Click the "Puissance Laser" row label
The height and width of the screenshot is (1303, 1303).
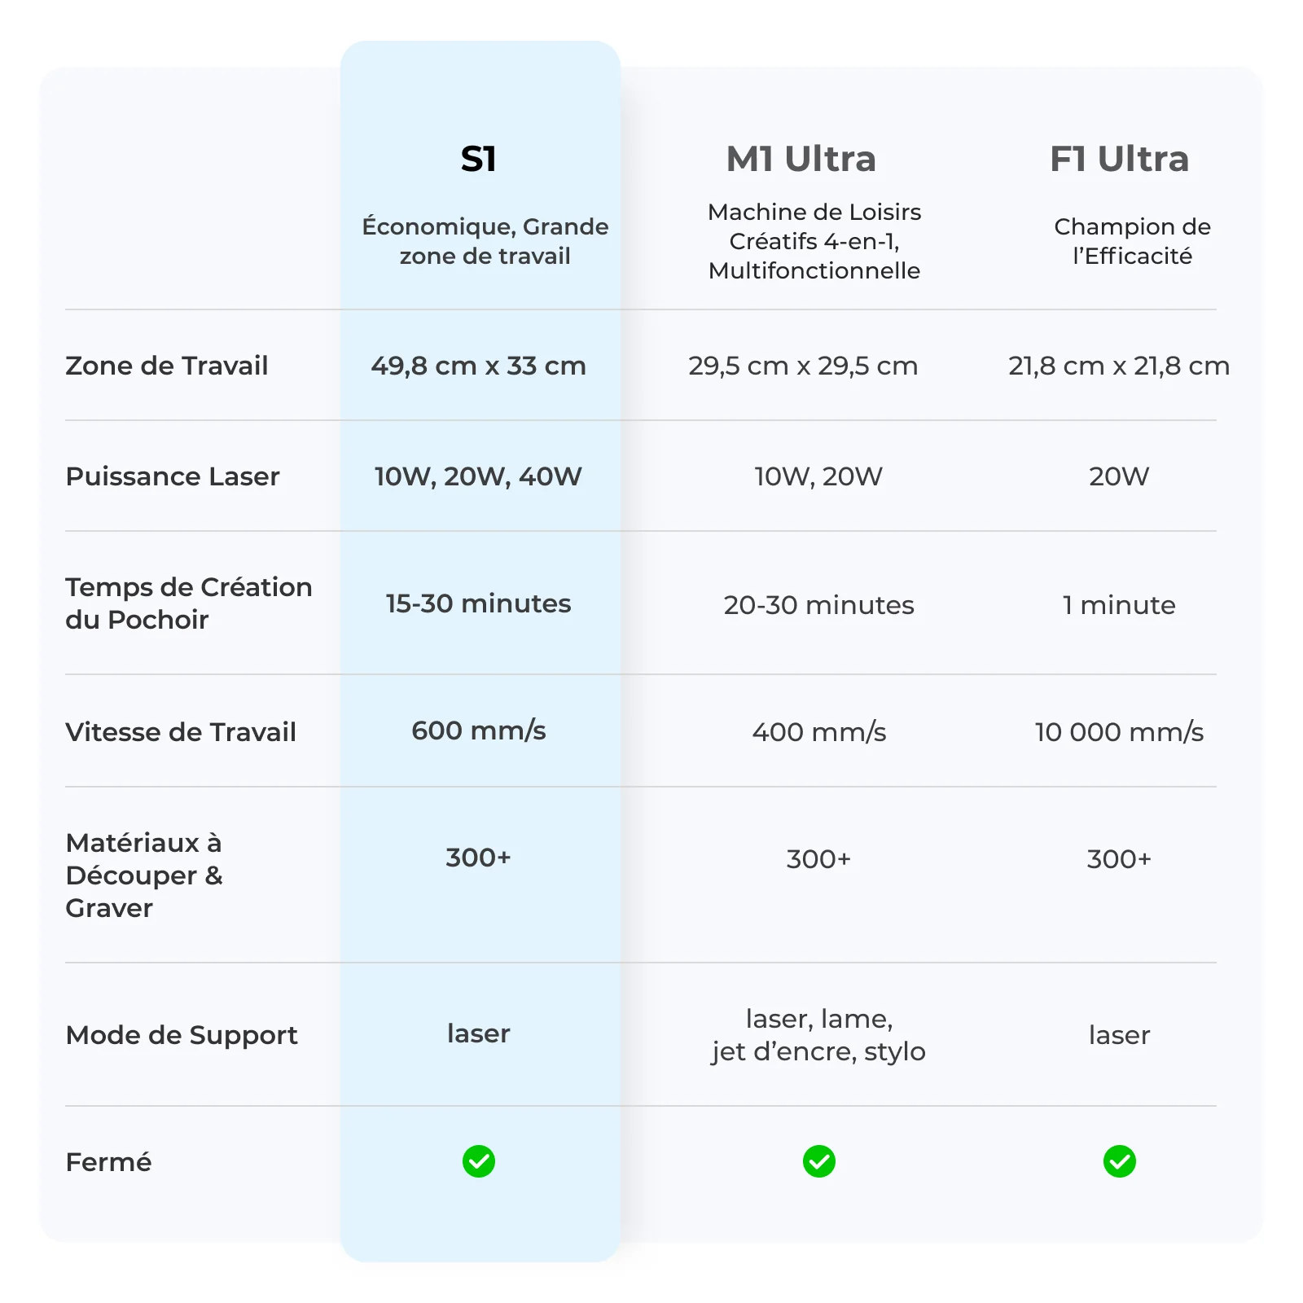[173, 476]
